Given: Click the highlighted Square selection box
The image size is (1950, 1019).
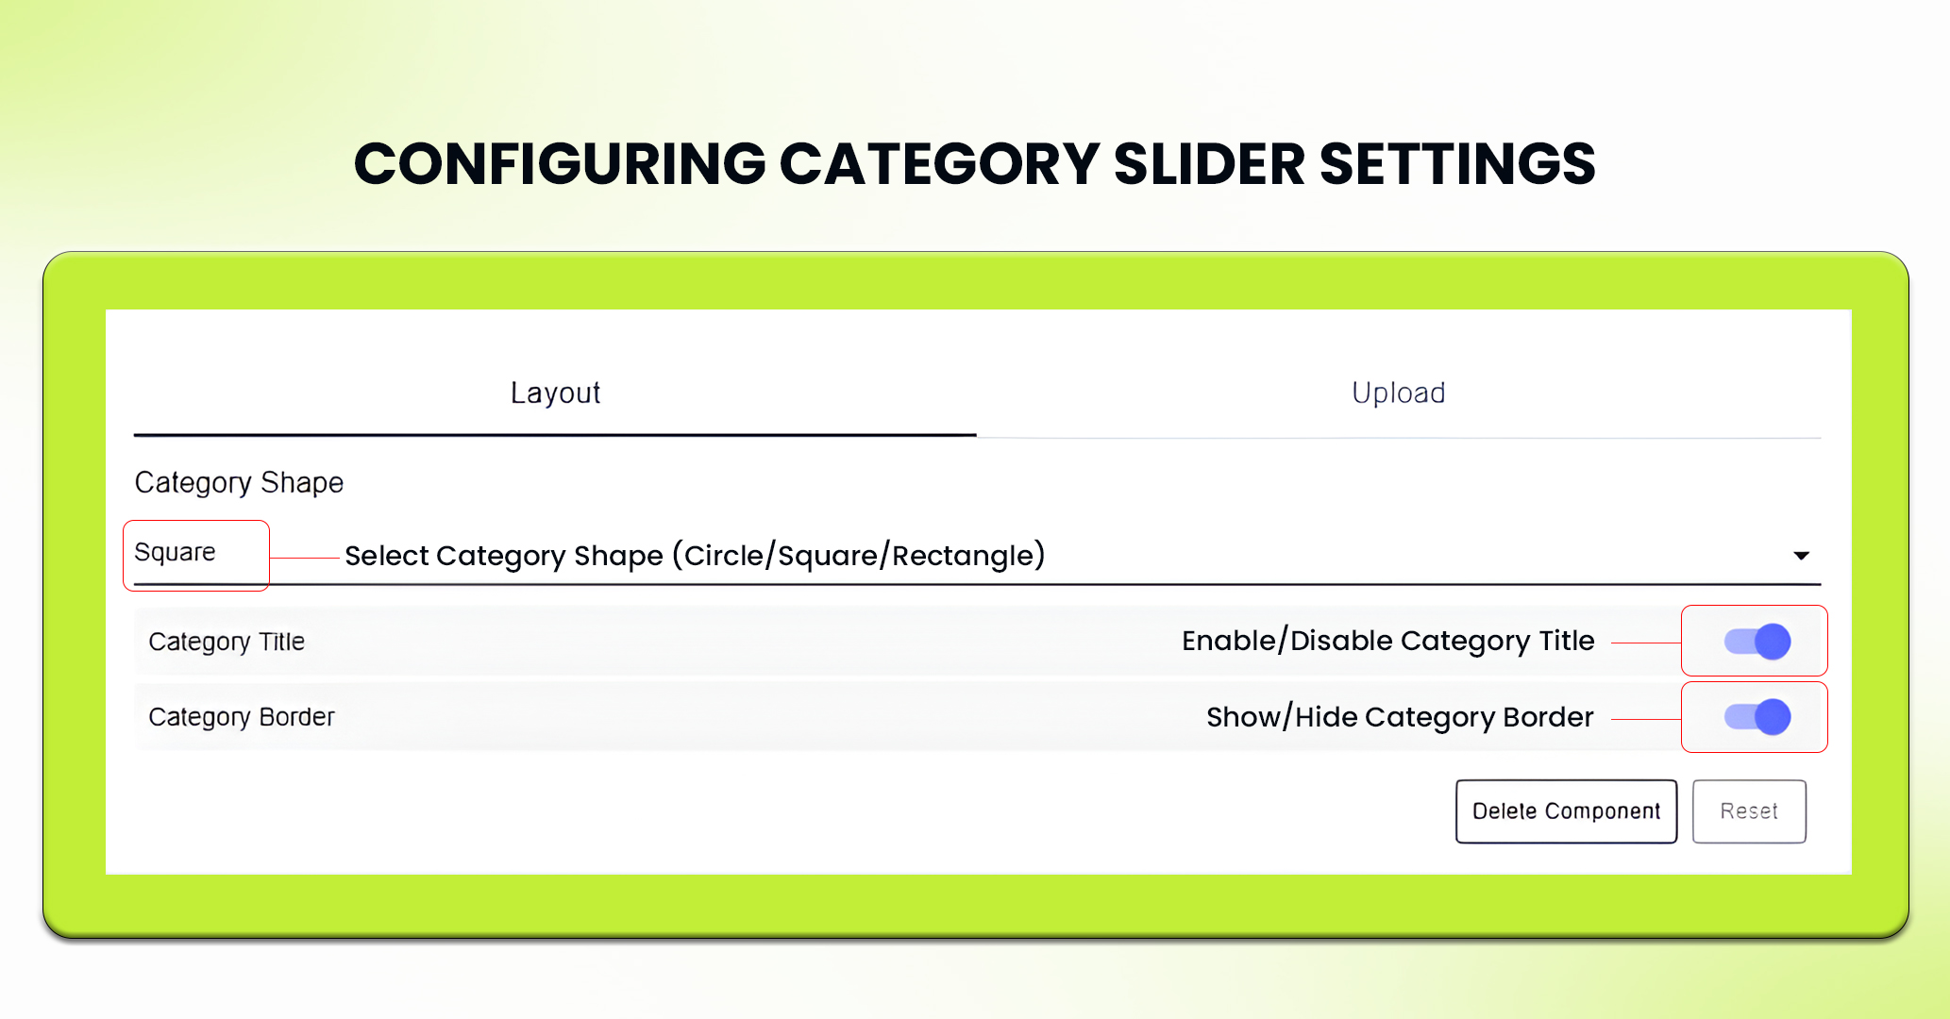Looking at the screenshot, I should pyautogui.click(x=195, y=554).
